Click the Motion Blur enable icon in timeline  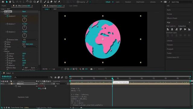pos(62,78)
